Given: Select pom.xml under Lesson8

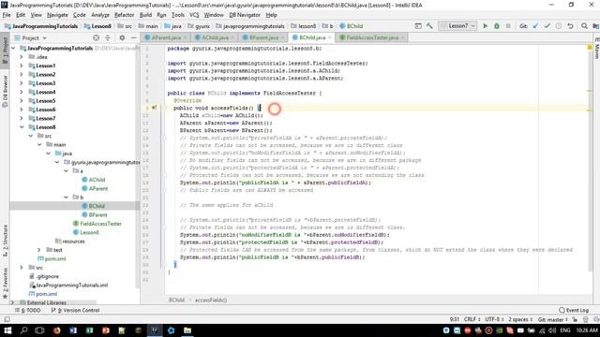Looking at the screenshot, I should (54, 258).
